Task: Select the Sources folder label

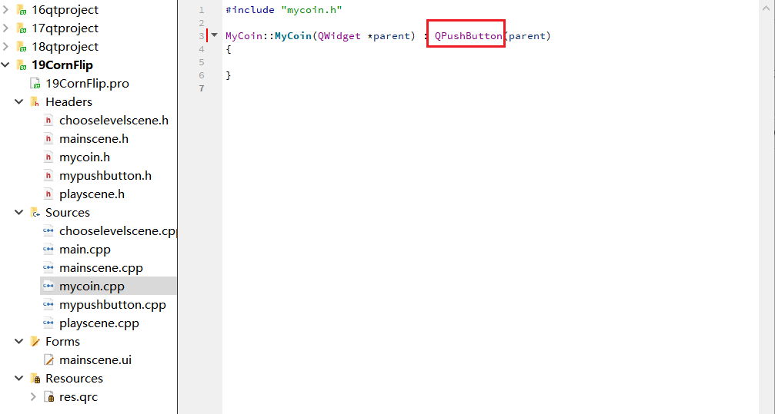Action: coord(68,213)
